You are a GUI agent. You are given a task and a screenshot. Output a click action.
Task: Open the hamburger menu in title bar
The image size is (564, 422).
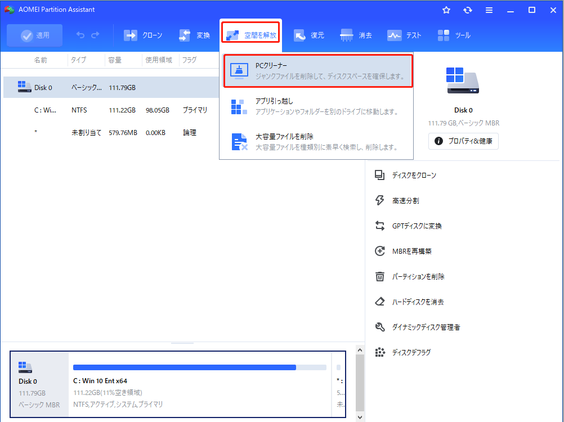coord(489,10)
